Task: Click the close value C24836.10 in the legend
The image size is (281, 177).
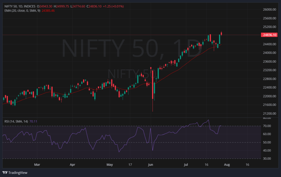Action: click(x=94, y=6)
